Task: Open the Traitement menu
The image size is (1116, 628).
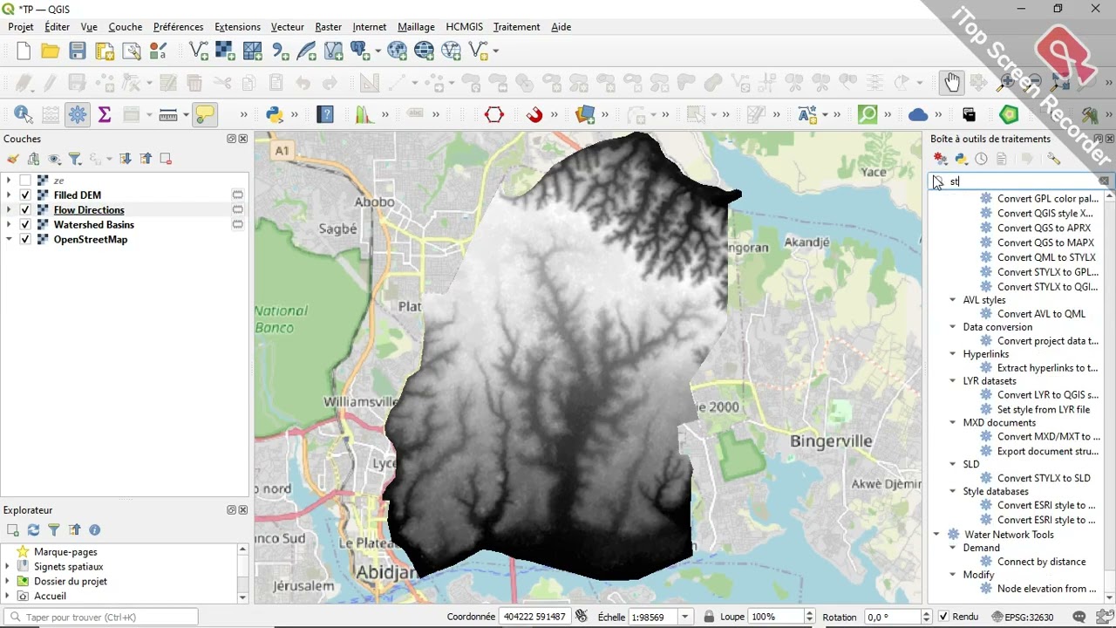Action: [x=517, y=27]
